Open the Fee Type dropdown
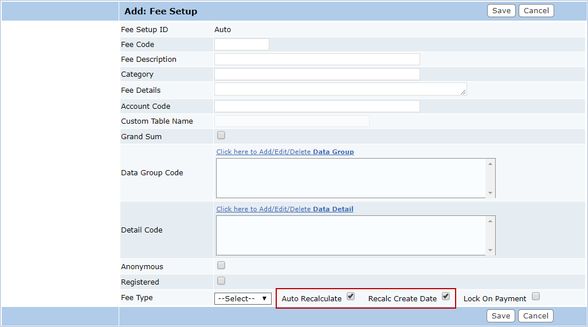The image size is (588, 327). tap(243, 298)
